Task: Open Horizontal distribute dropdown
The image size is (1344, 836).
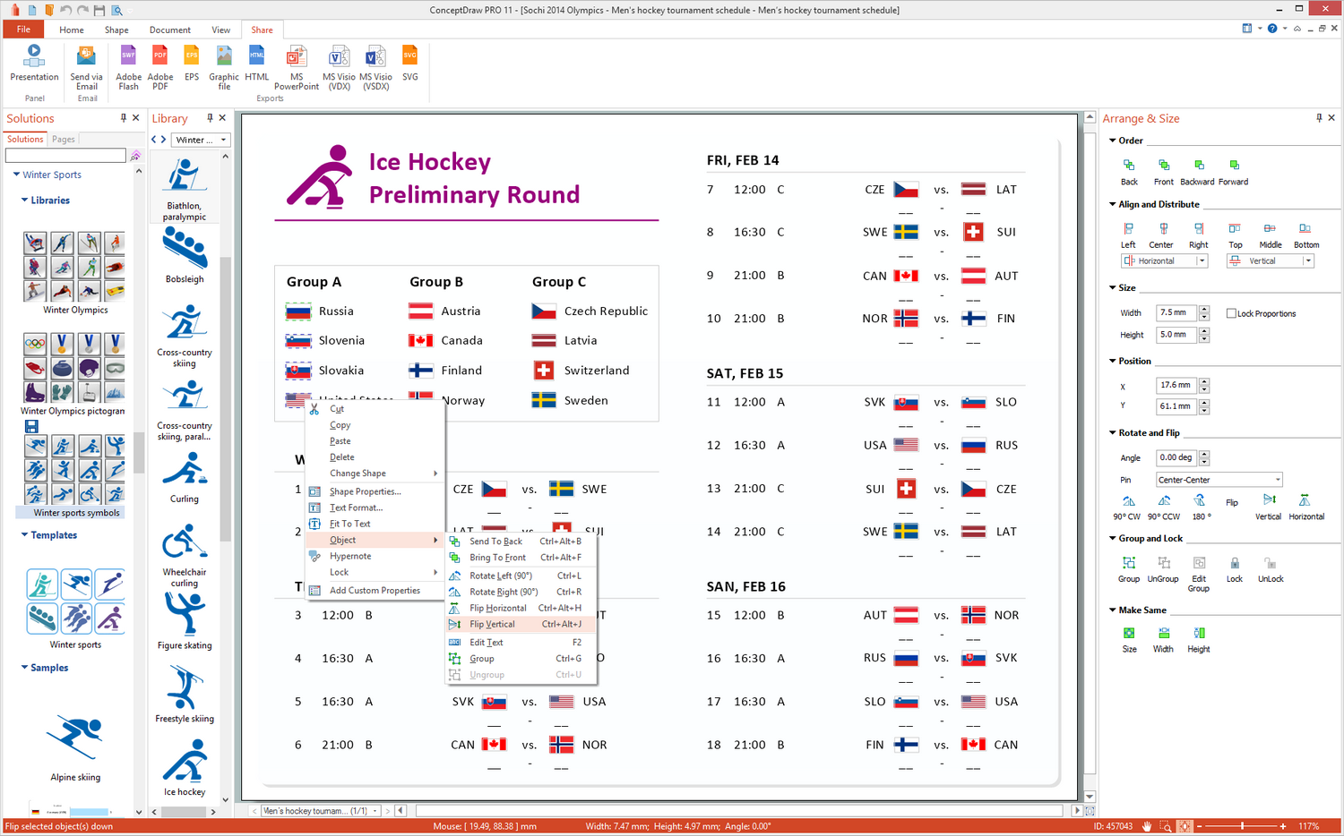Action: click(x=1202, y=261)
